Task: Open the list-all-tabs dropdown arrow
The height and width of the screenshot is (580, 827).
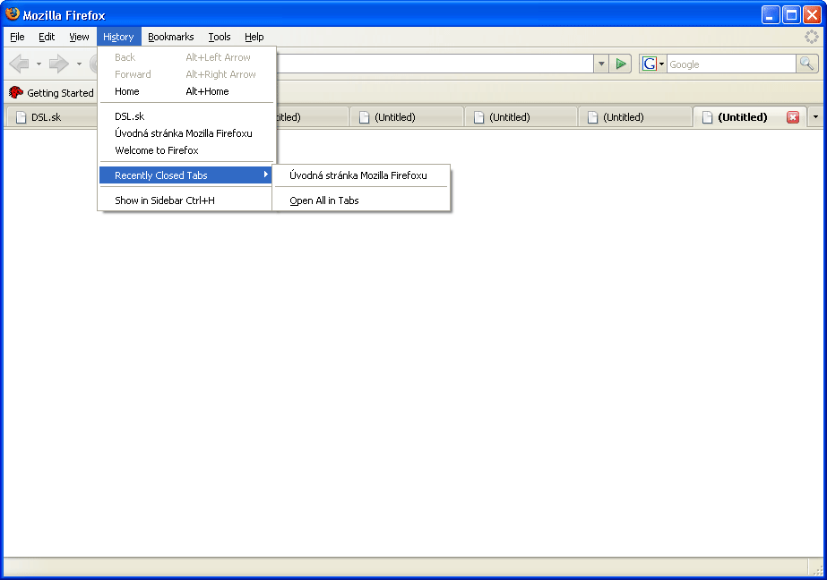Action: tap(815, 117)
